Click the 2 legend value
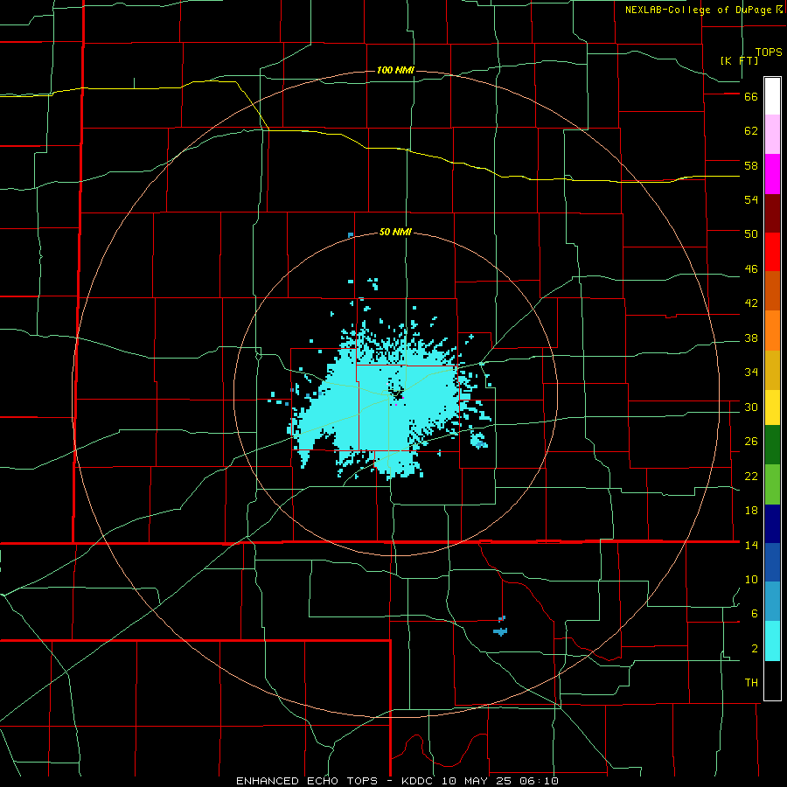The height and width of the screenshot is (787, 787). (x=755, y=649)
